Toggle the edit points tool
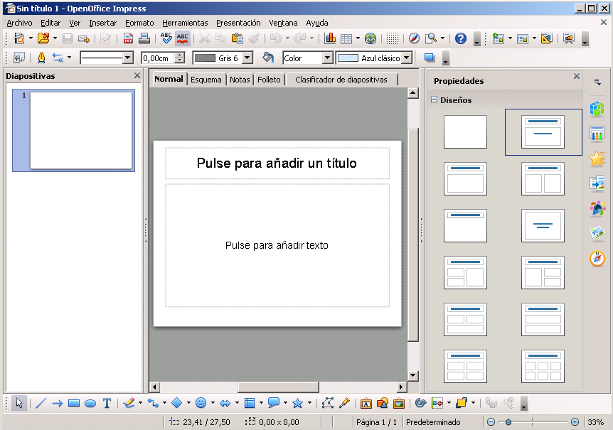 tap(328, 403)
